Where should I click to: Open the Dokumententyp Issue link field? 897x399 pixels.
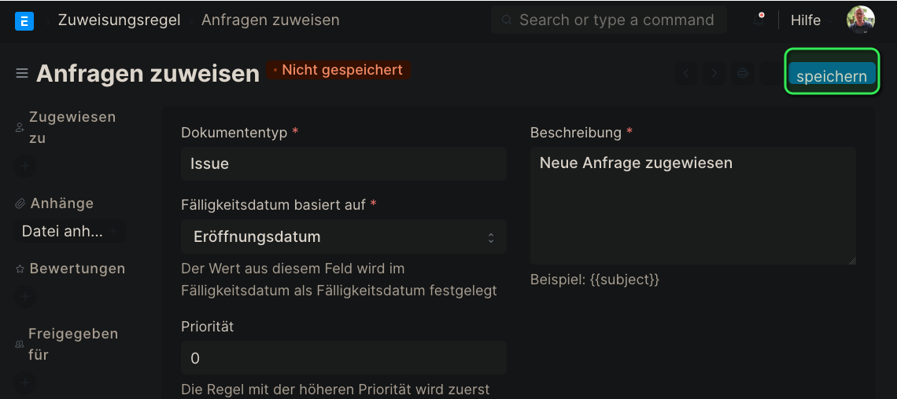pyautogui.click(x=343, y=164)
